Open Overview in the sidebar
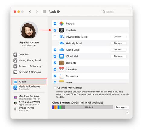Screen dimensions: 143x132 29,55
